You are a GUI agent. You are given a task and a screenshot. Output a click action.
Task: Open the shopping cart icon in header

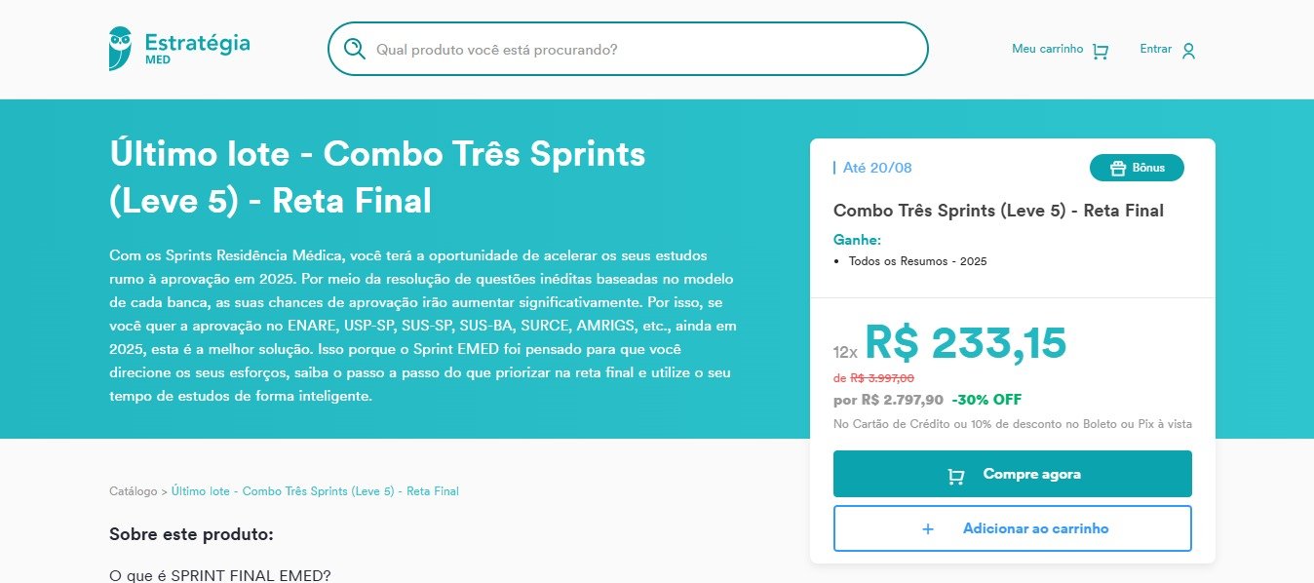click(1101, 51)
